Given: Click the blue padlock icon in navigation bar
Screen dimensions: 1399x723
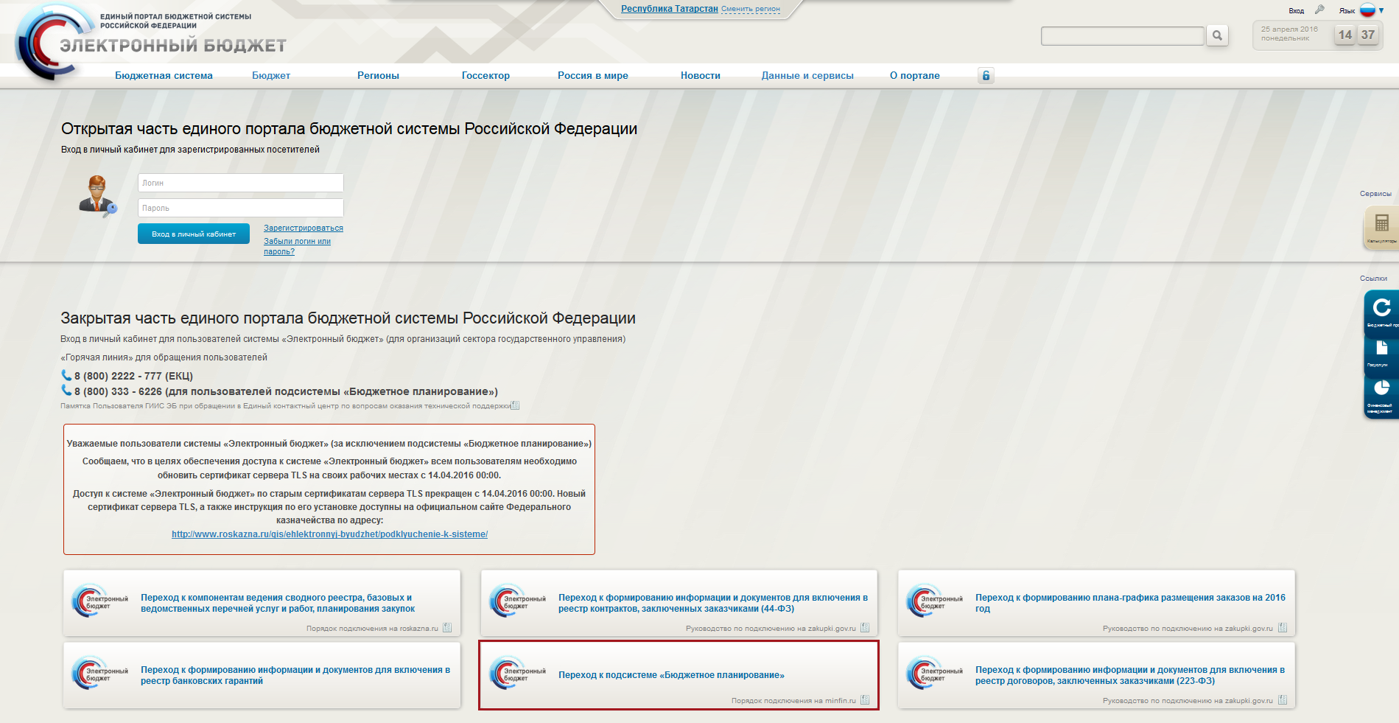Looking at the screenshot, I should coord(986,75).
